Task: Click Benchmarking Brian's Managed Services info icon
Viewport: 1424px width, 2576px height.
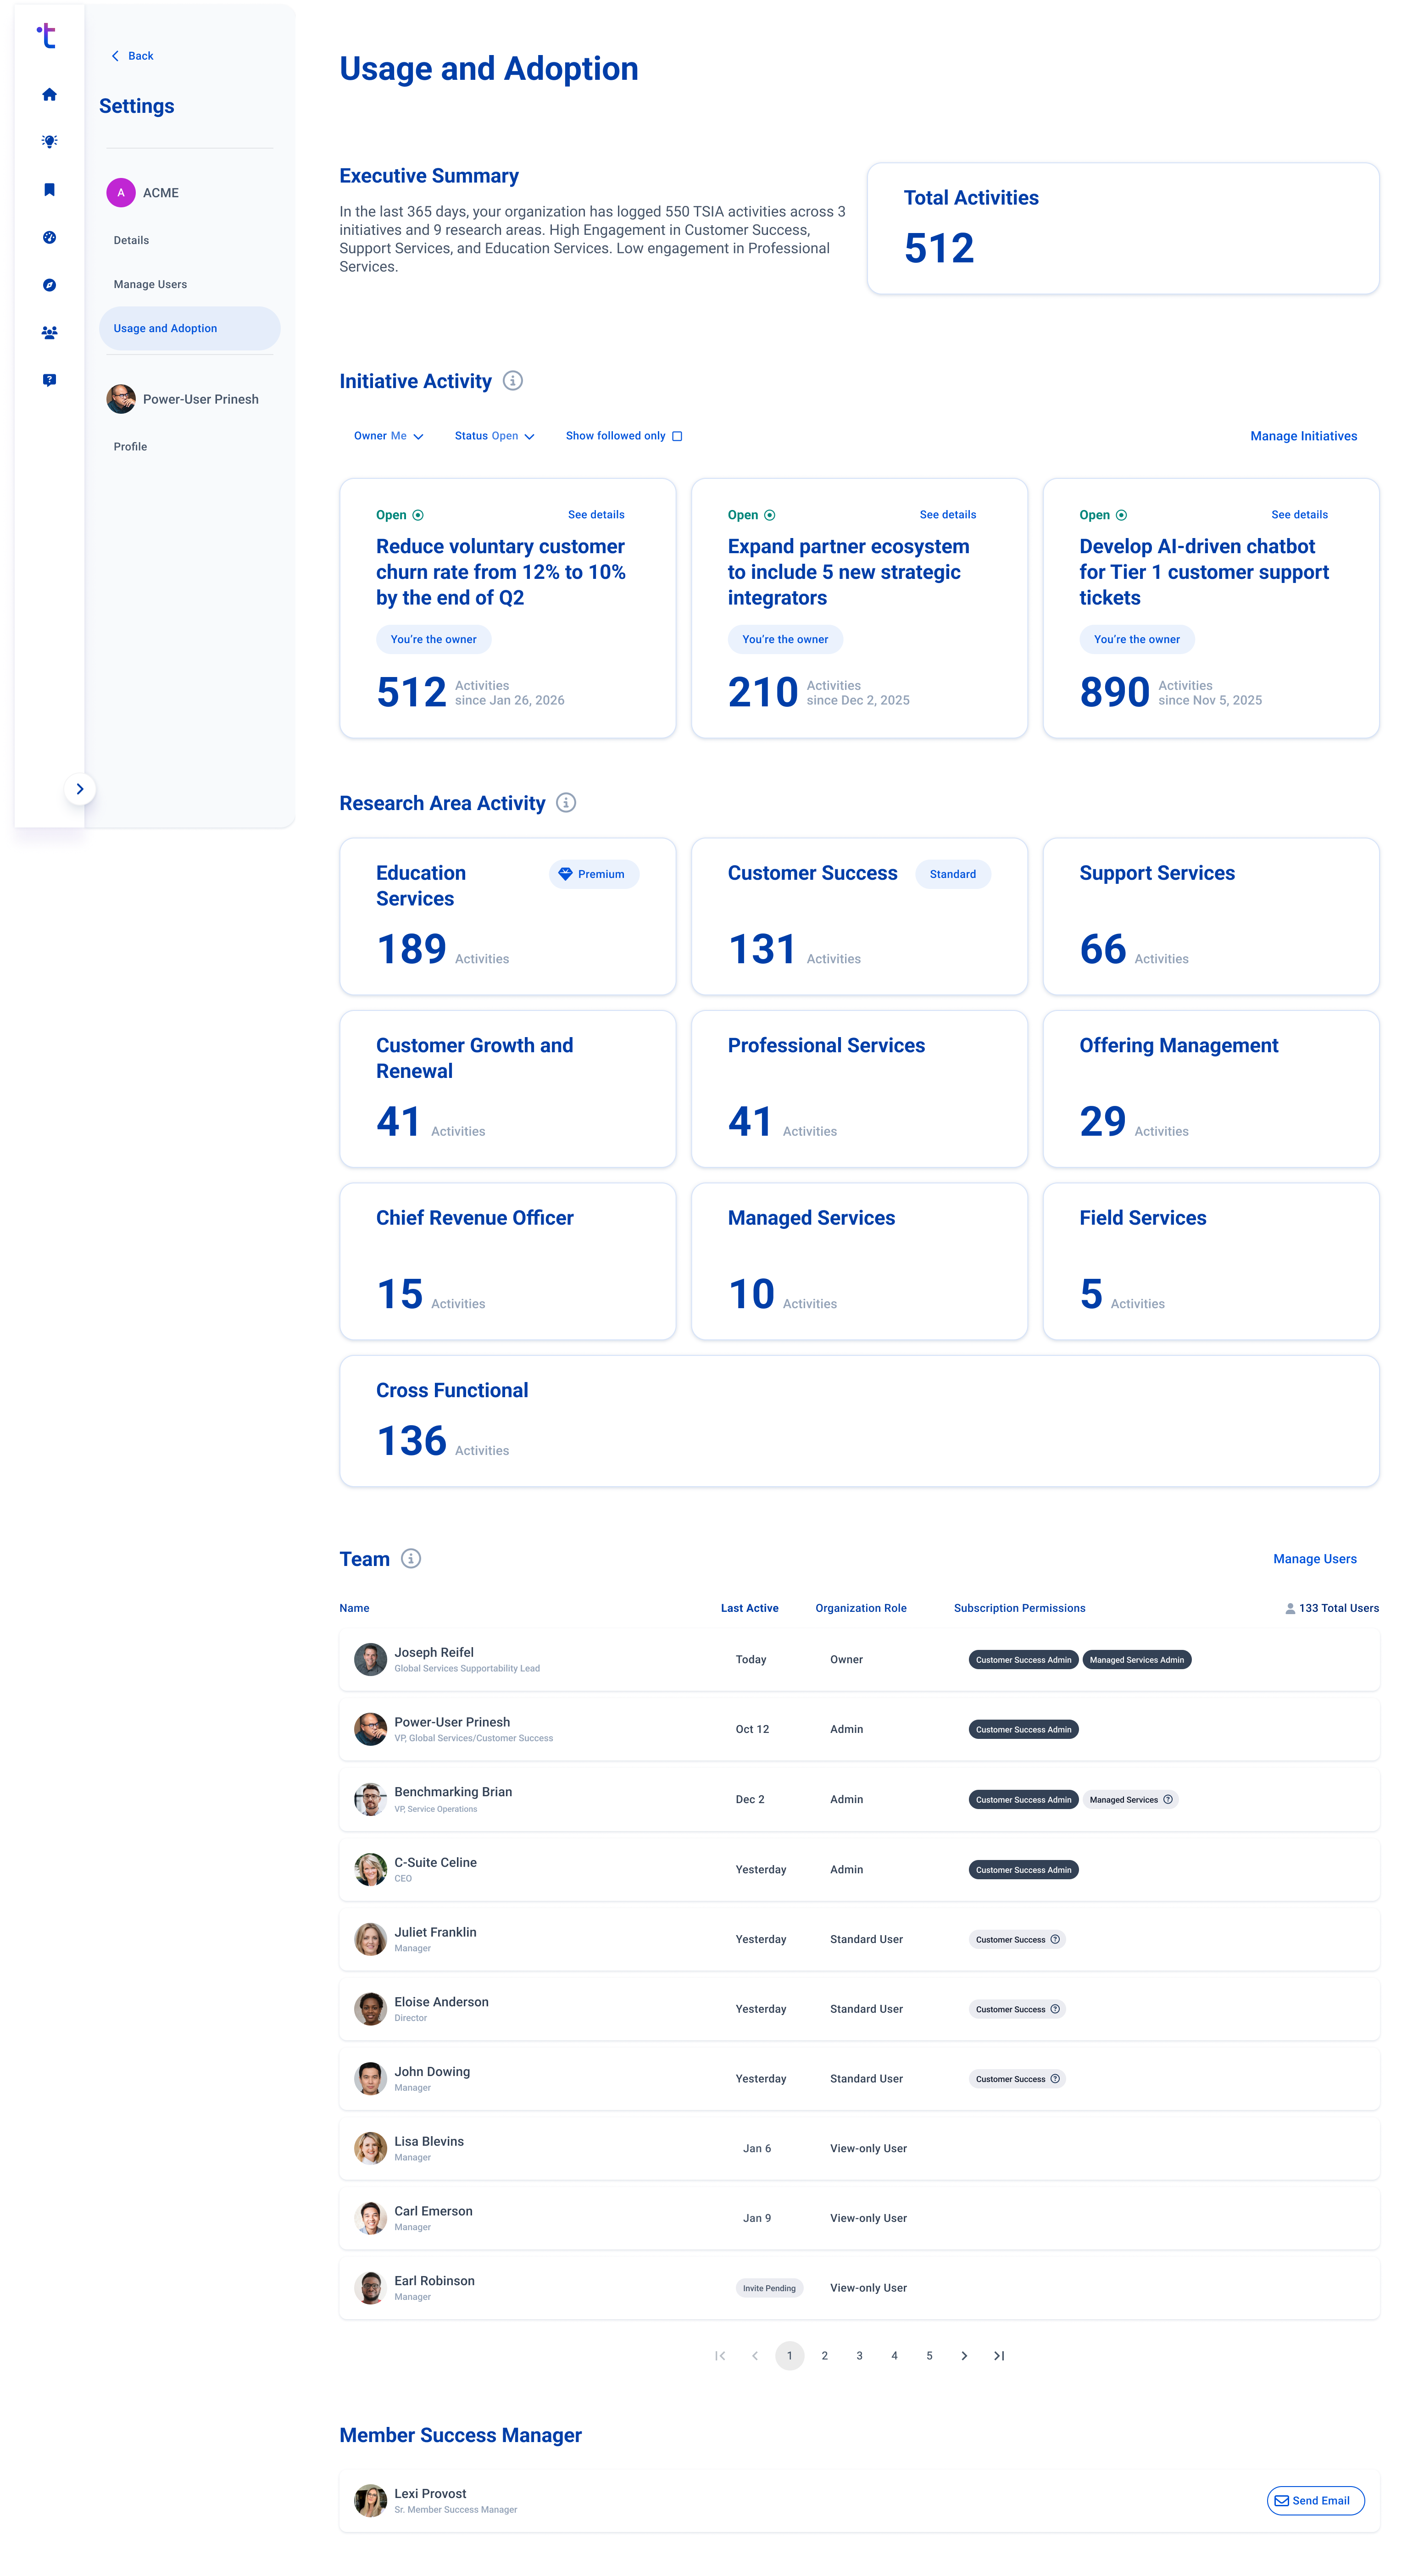Action: click(1168, 1800)
